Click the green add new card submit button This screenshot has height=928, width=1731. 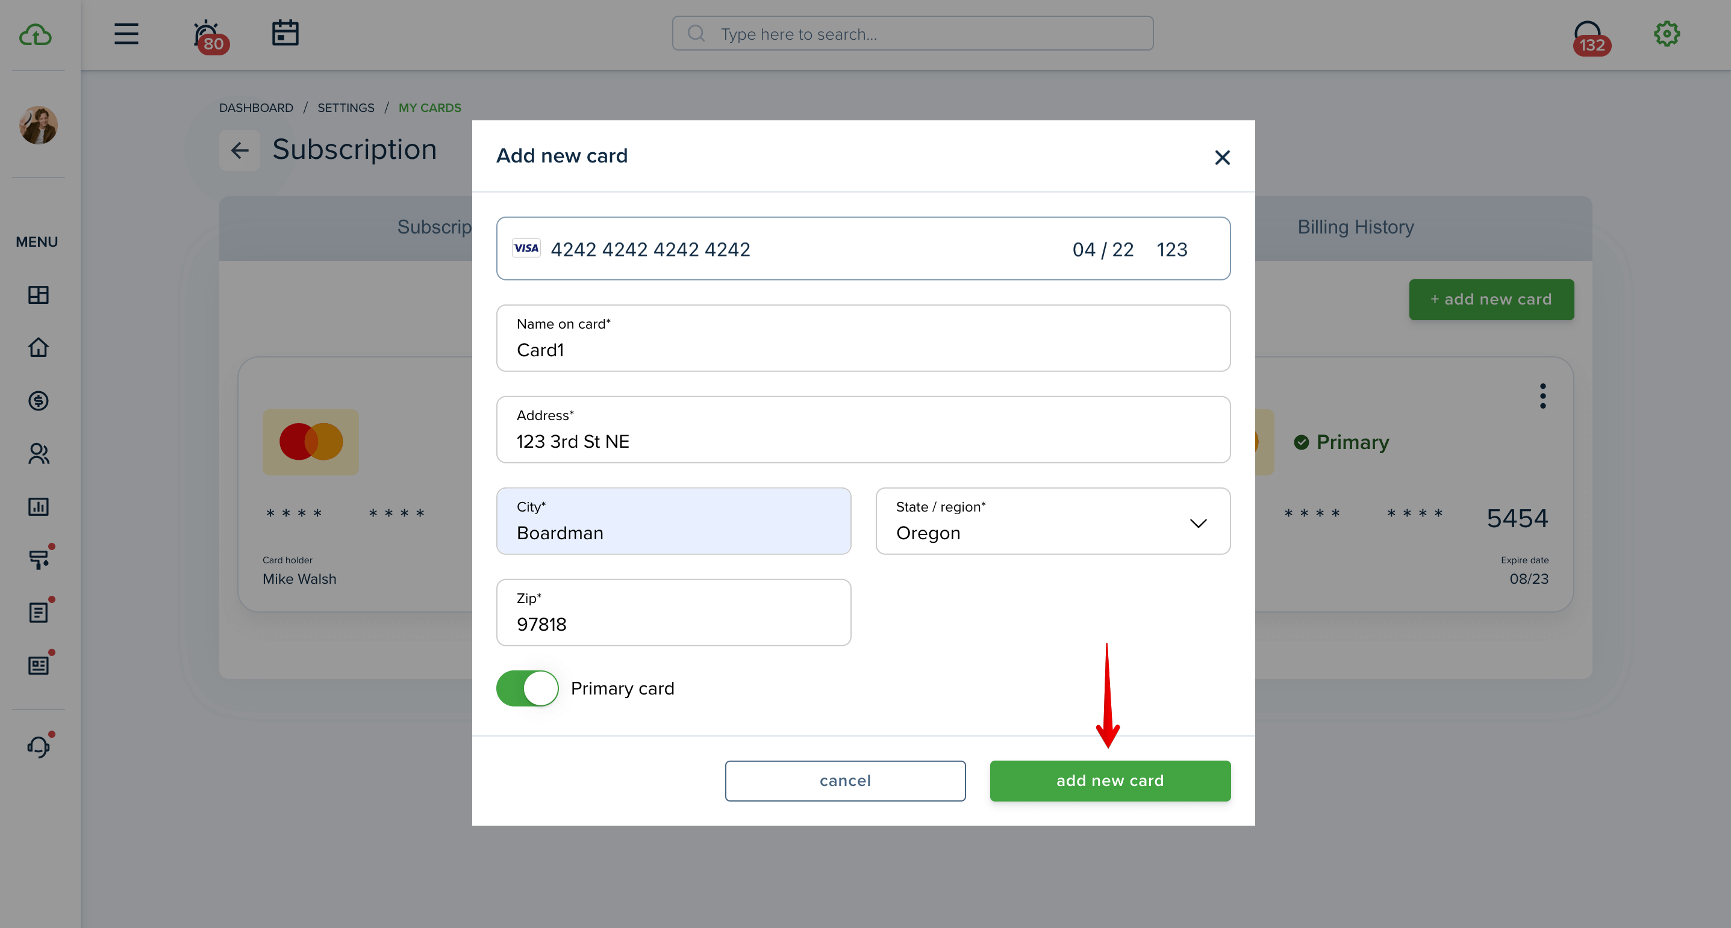[1110, 781]
